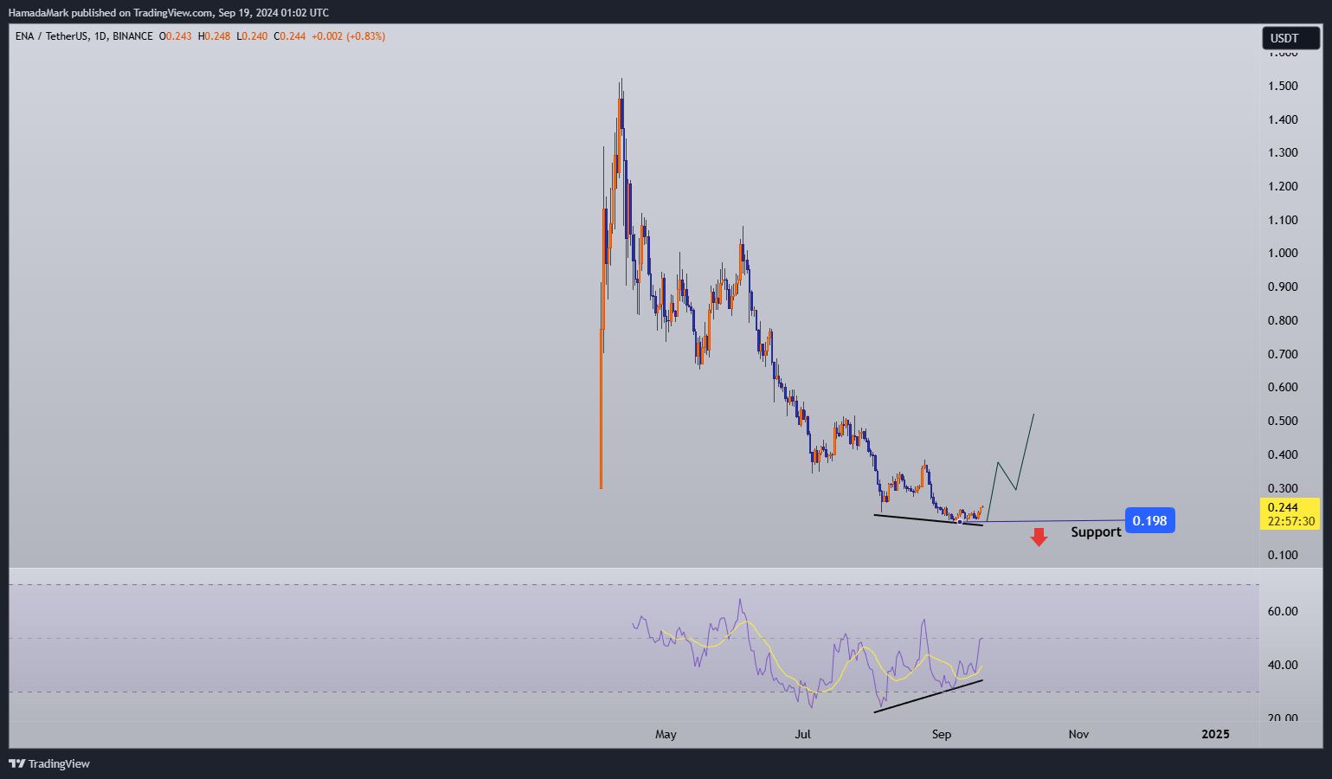Click the +0.002 (+0.83%) change value
Image resolution: width=1332 pixels, height=779 pixels.
[x=348, y=36]
